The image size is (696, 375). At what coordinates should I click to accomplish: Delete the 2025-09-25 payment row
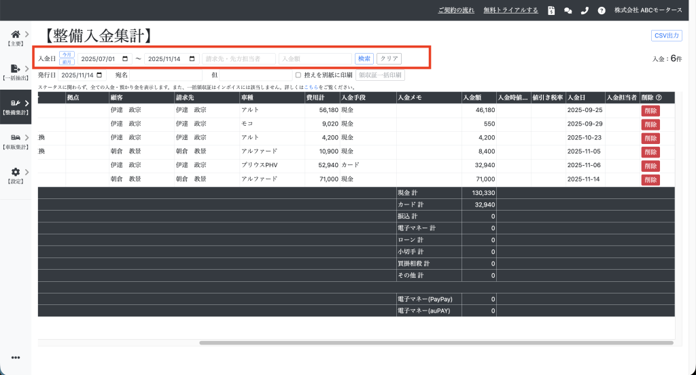coord(650,111)
